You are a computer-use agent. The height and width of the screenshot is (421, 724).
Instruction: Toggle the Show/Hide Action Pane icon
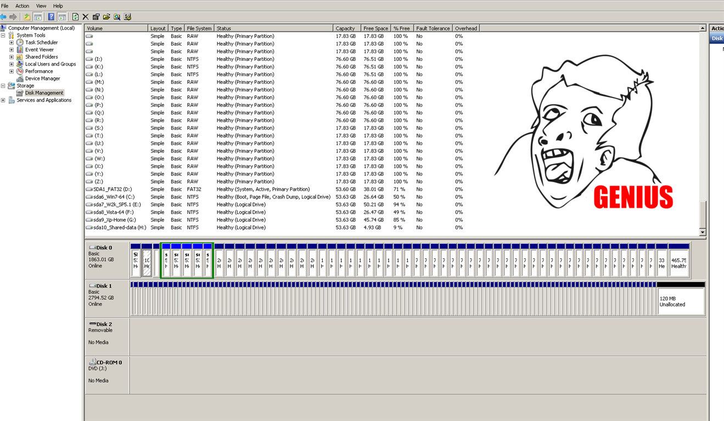[62, 17]
